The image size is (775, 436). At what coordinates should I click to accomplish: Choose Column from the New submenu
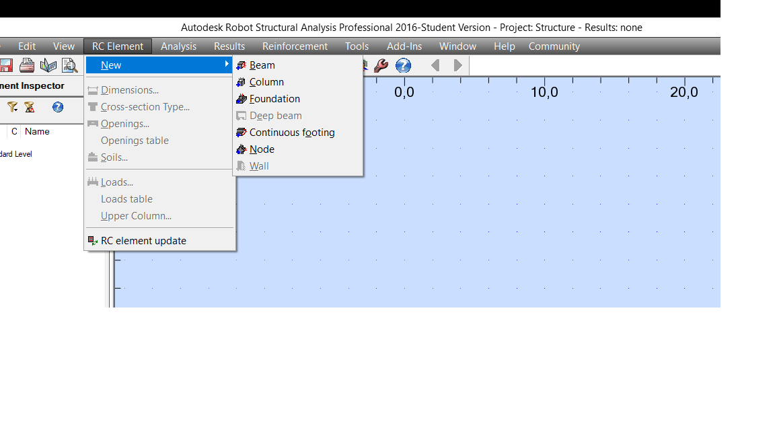click(x=298, y=82)
